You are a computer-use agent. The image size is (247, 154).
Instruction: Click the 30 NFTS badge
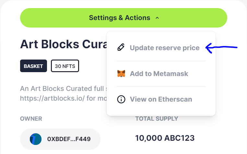[x=65, y=66]
